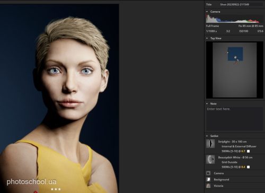265x193 pixels.
Task: Click the "Fix 85 mm @ 85 mm" lens value
Action: pyautogui.click(x=251, y=26)
